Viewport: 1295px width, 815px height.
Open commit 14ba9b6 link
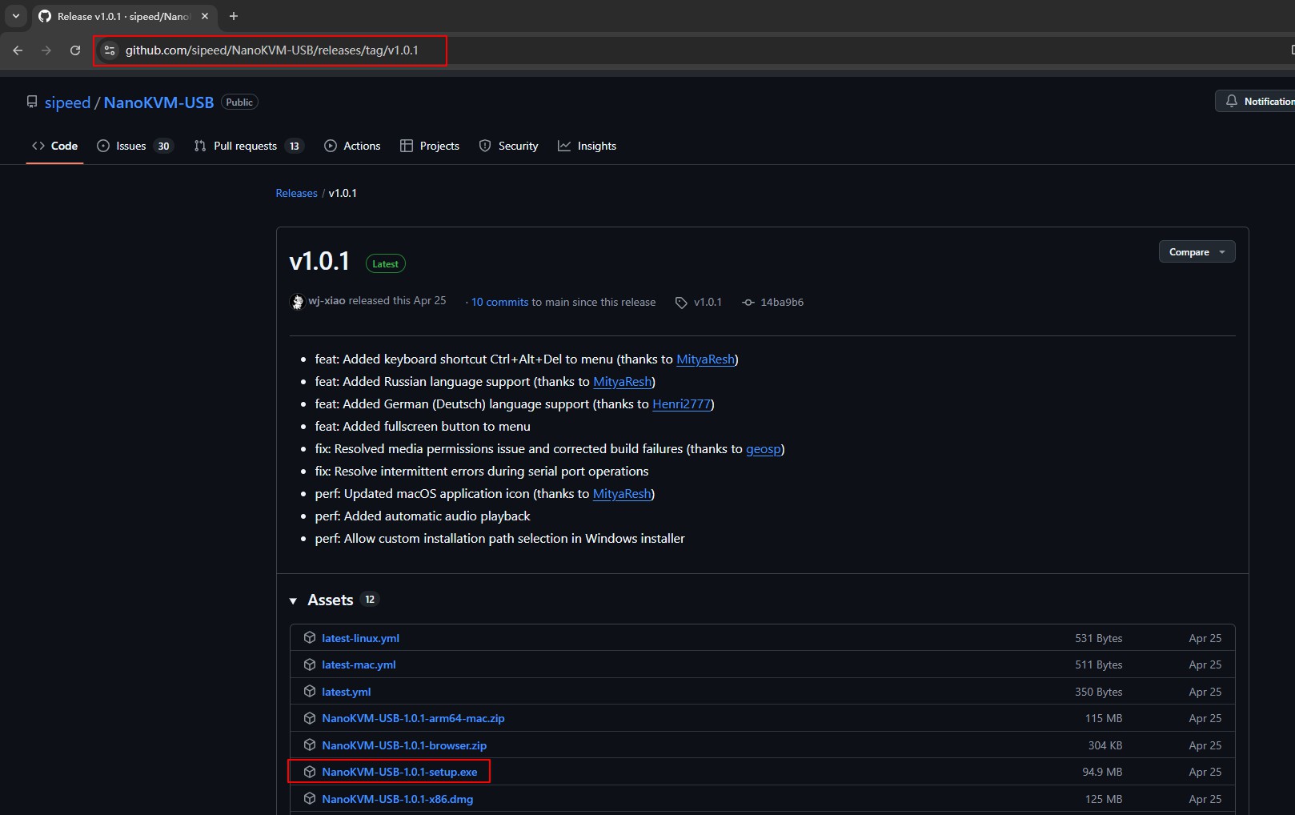782,302
